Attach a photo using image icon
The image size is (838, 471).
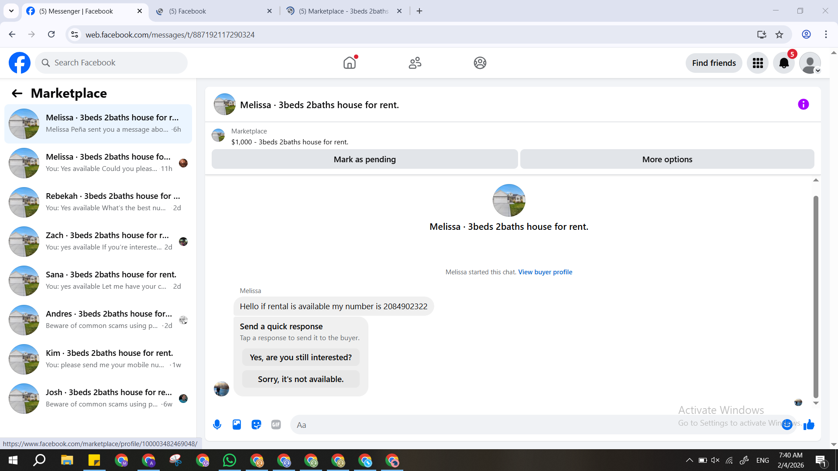(237, 425)
